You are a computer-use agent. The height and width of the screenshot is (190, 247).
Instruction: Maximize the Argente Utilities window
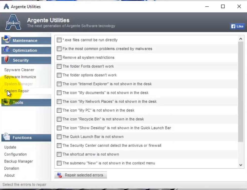[x=223, y=6]
